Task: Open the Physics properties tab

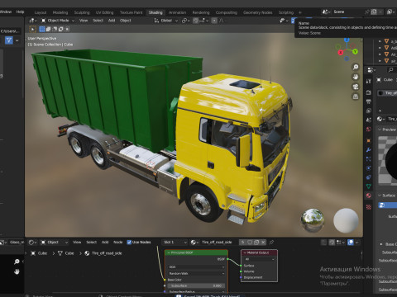Action: click(369, 168)
